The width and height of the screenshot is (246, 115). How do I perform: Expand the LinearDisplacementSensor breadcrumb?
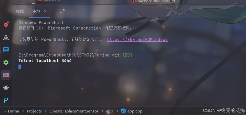[74, 111]
